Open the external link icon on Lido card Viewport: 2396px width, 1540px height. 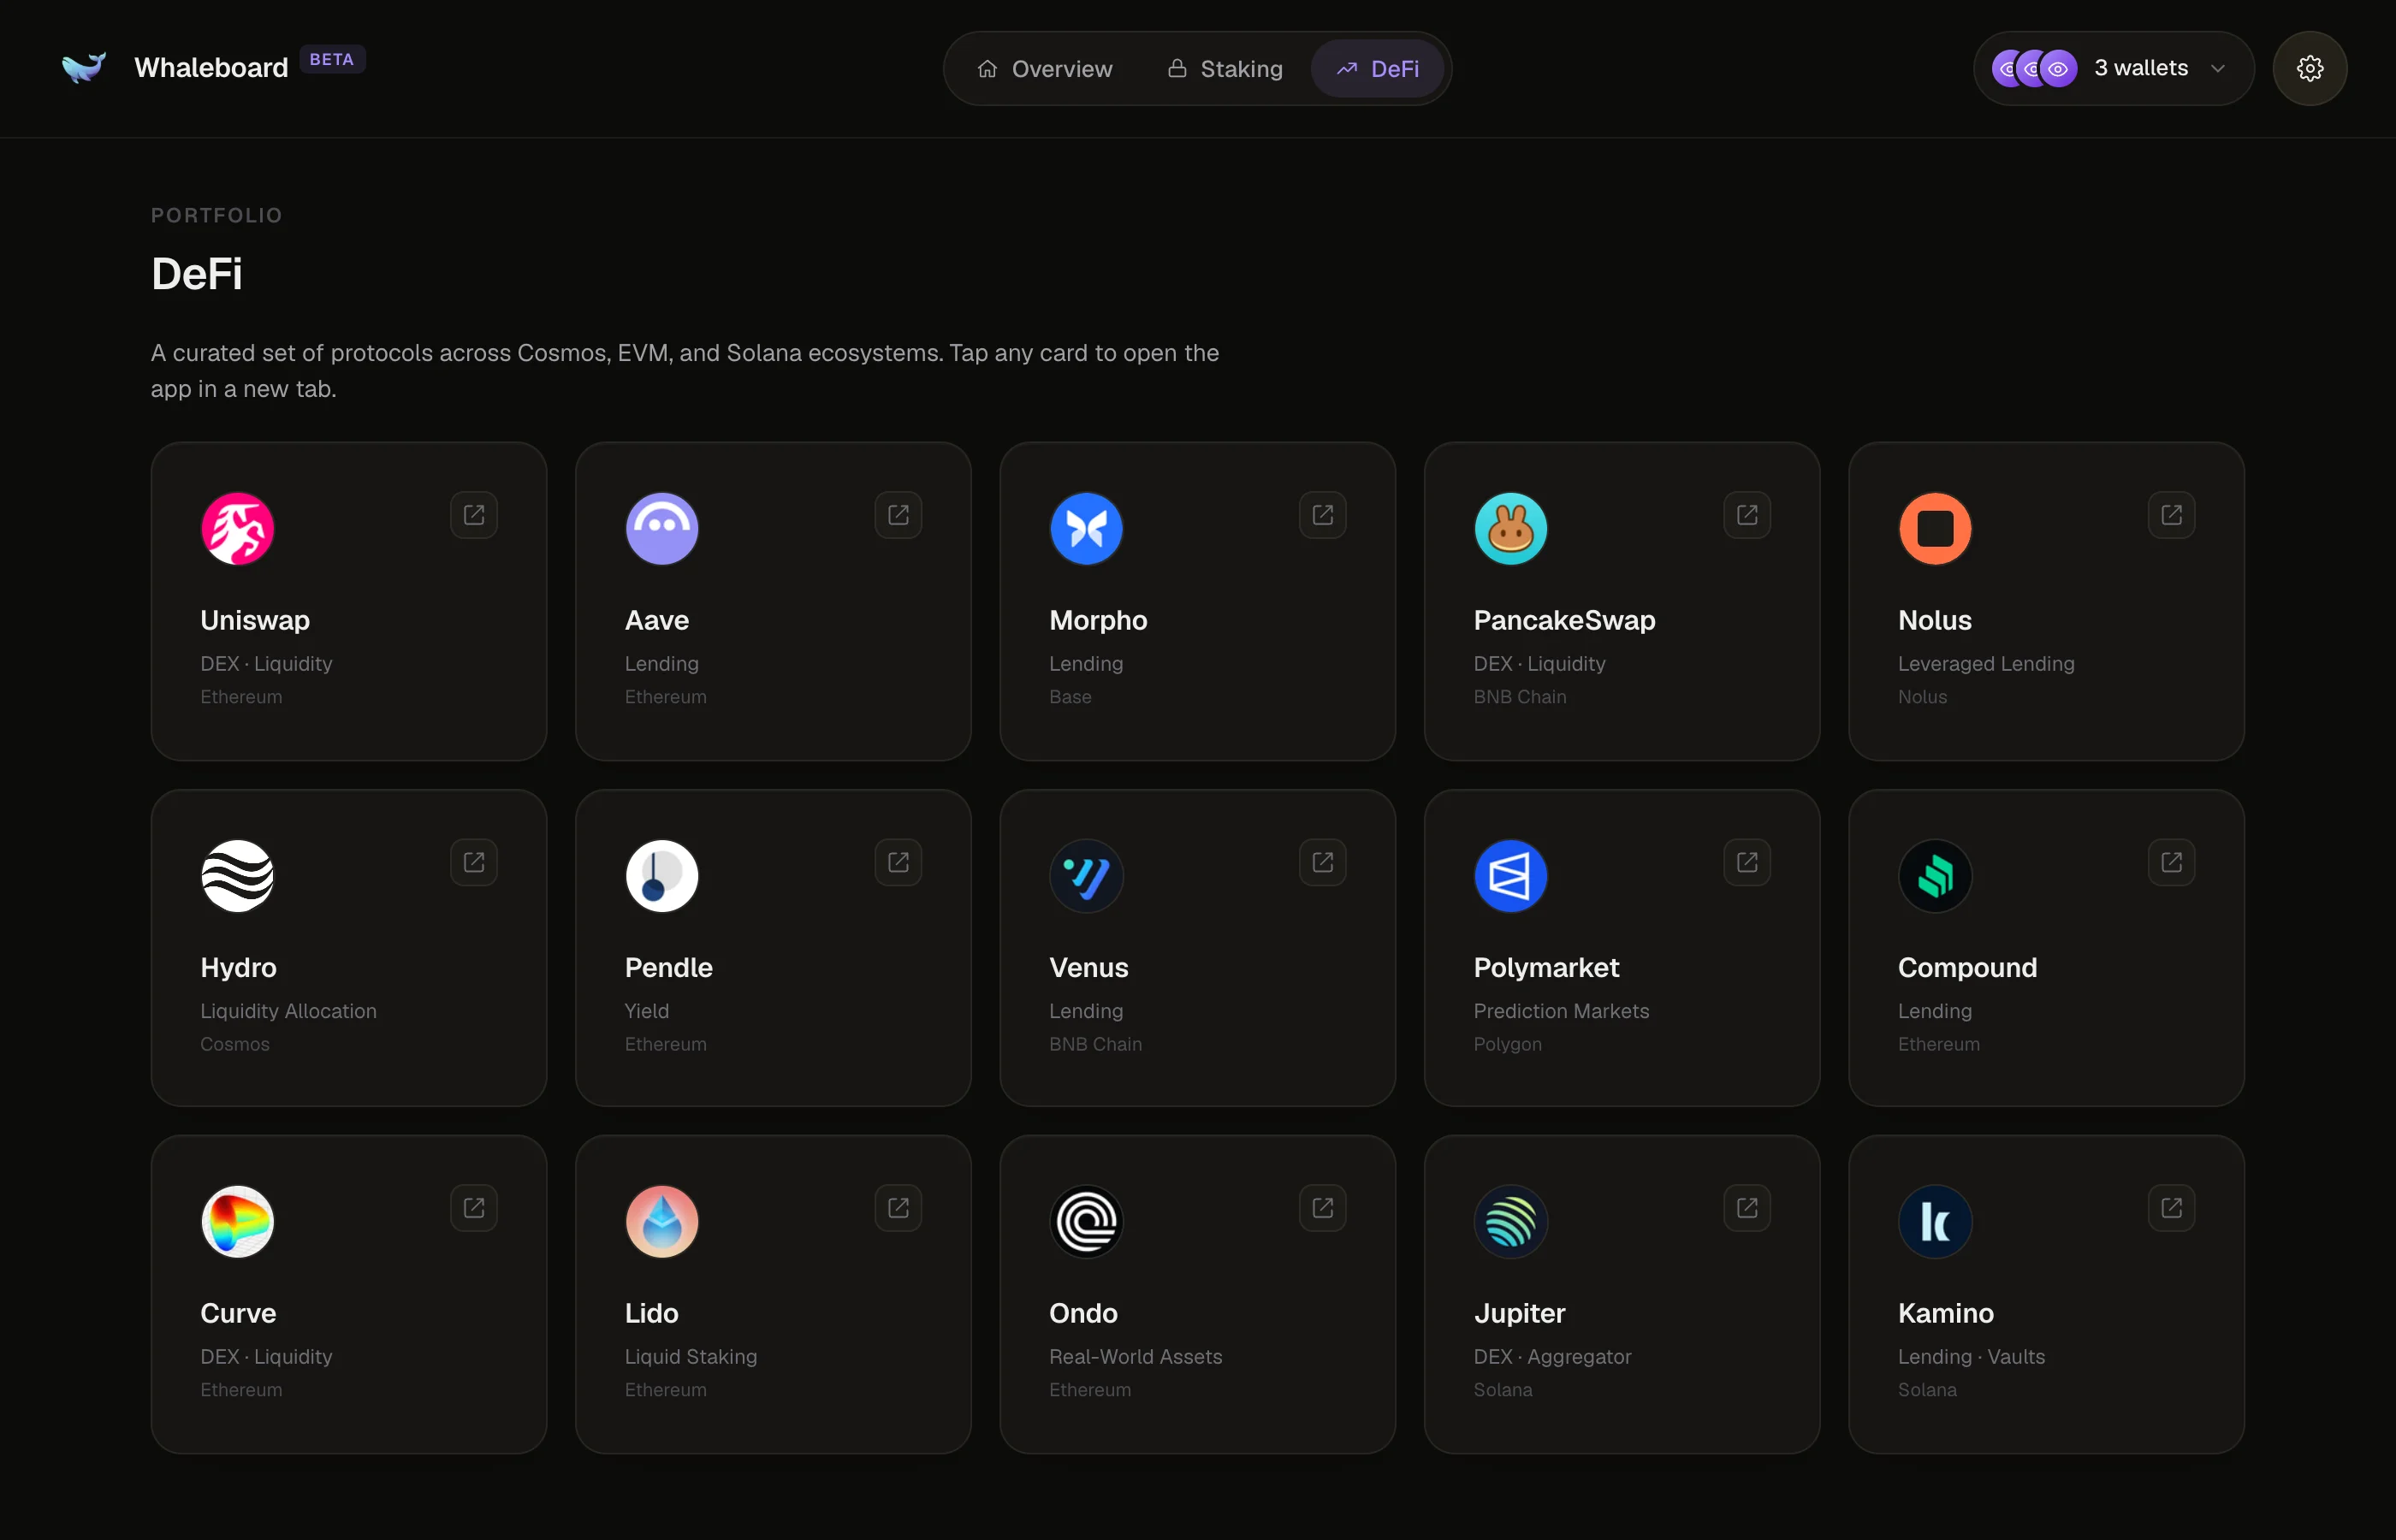coord(898,1208)
